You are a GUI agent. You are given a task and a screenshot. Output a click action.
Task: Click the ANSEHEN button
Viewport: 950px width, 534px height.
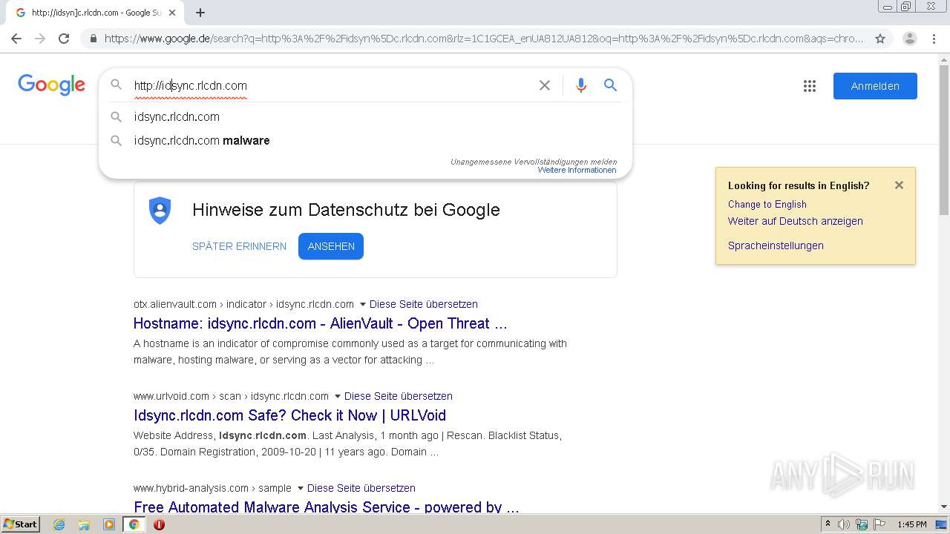coord(331,246)
